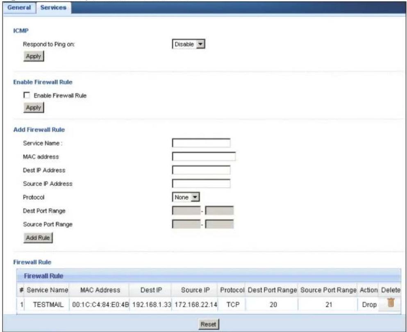Viewport: 407px width, 332px height.
Task: Click the Action column header
Action: [368, 290]
